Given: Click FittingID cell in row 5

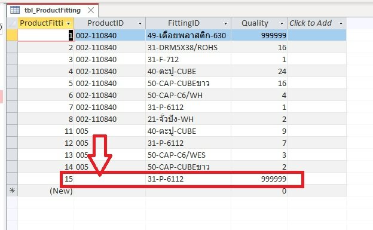Looking at the screenshot, I should 188,83.
